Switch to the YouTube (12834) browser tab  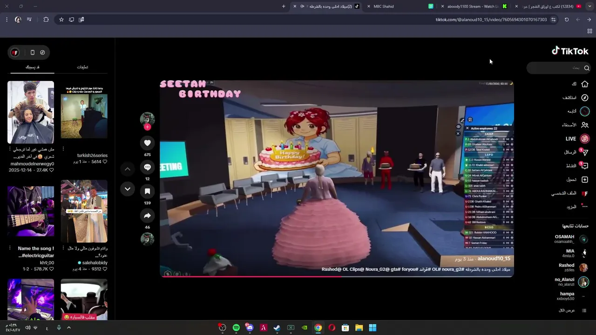coord(548,7)
